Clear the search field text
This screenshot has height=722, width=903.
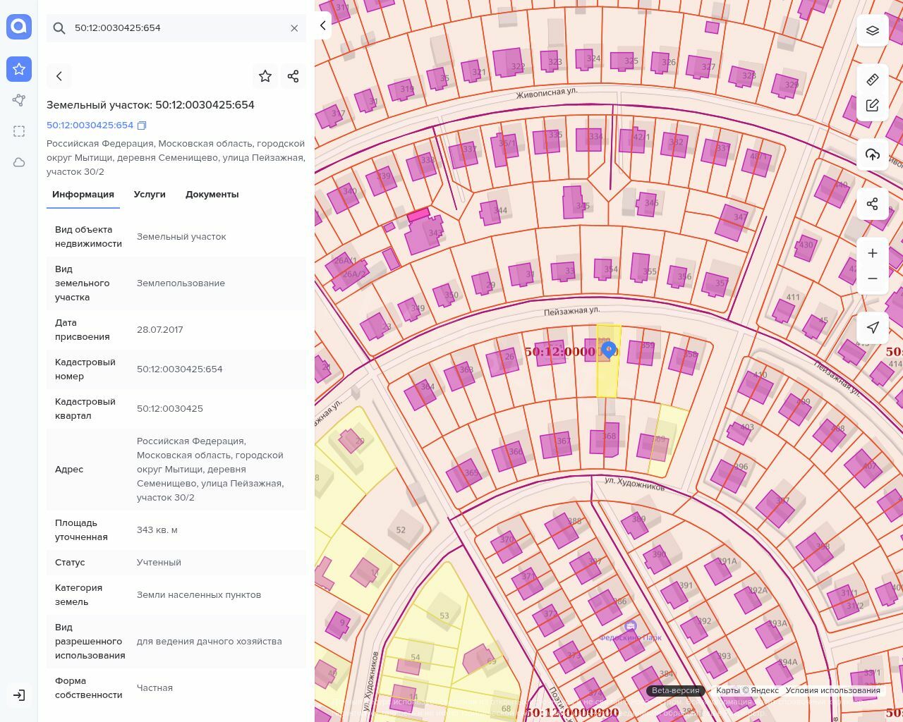click(x=294, y=28)
